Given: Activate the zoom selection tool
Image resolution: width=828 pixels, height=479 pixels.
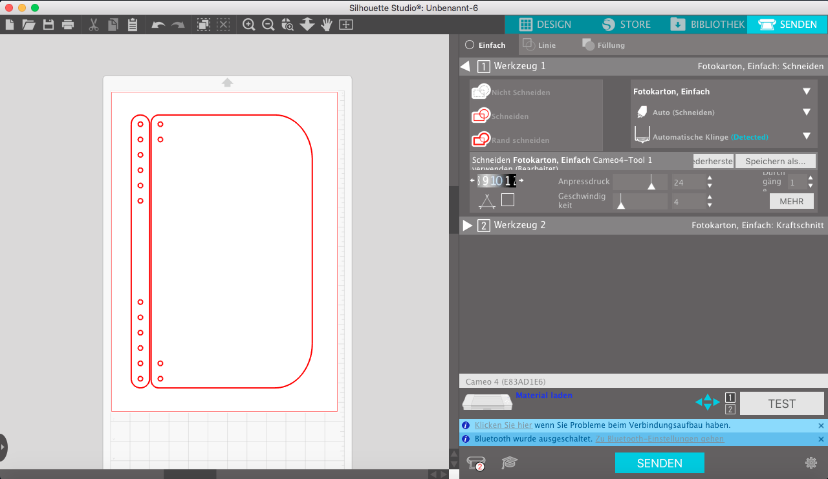Looking at the screenshot, I should pos(288,25).
